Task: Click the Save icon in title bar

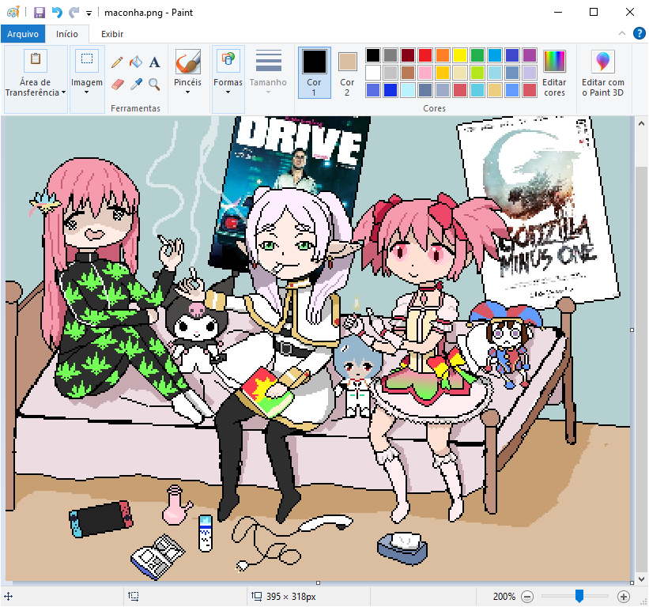Action: click(39, 13)
